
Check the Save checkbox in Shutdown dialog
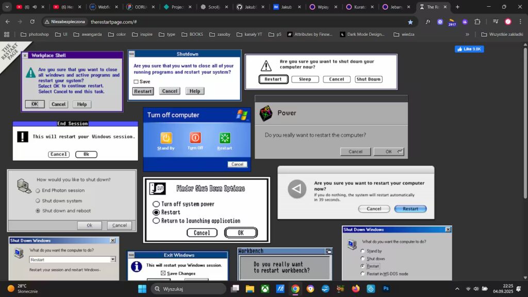pos(136,81)
